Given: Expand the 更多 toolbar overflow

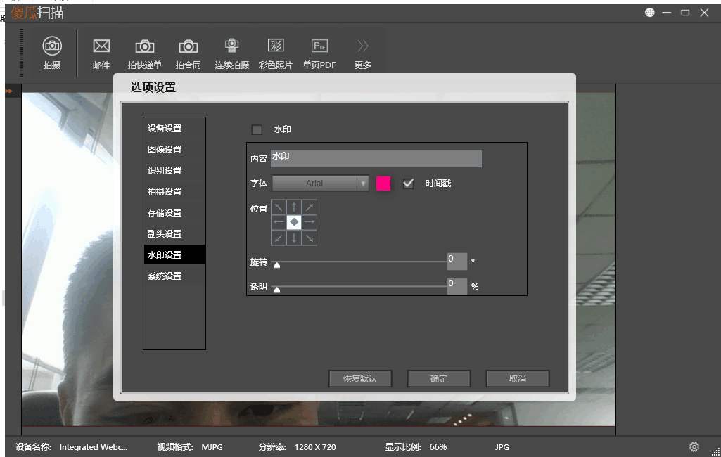Looking at the screenshot, I should (x=362, y=53).
